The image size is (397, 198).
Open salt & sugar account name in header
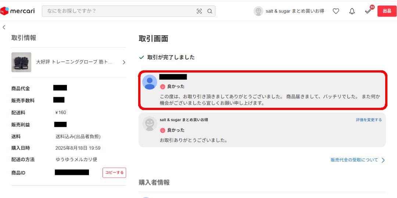(295, 11)
